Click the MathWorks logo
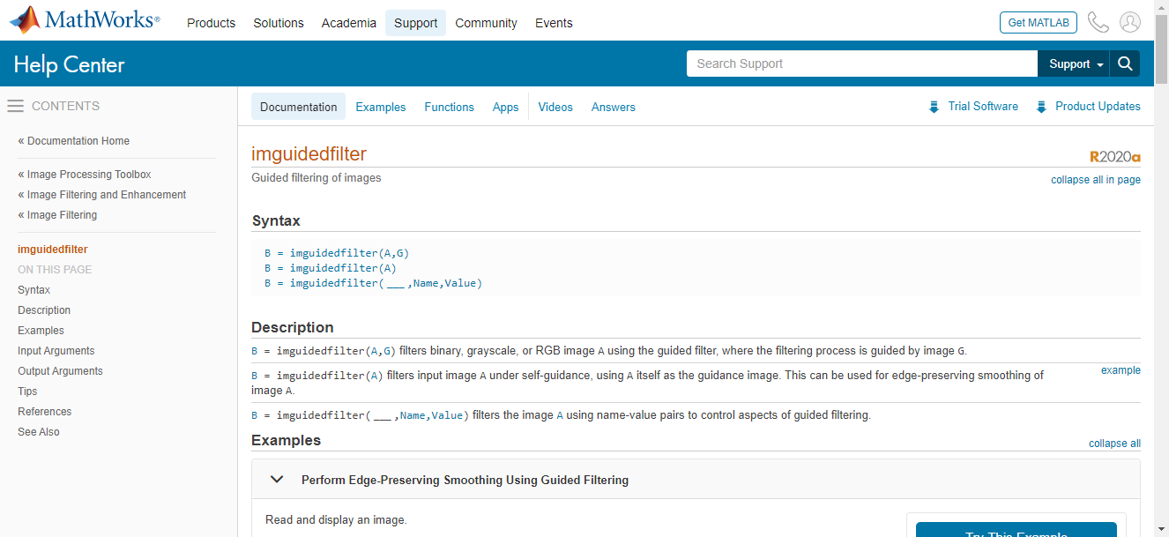The image size is (1169, 537). 85,20
